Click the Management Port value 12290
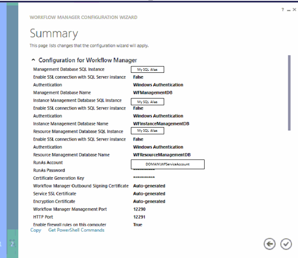Image resolution: width=298 pixels, height=258 pixels. 139,209
